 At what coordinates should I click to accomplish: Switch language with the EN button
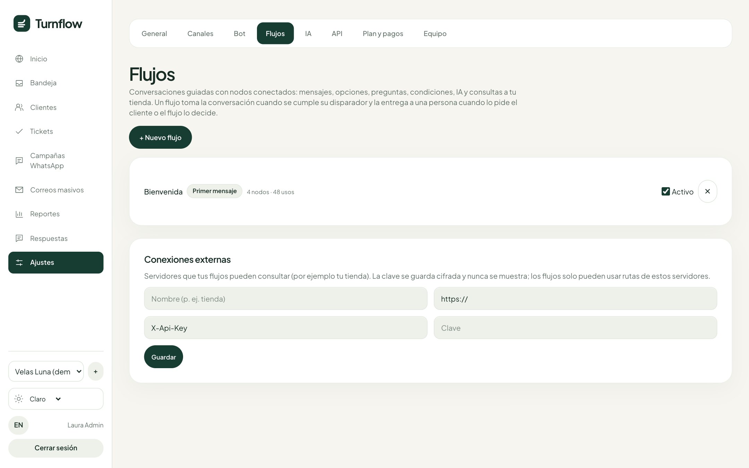pyautogui.click(x=18, y=425)
